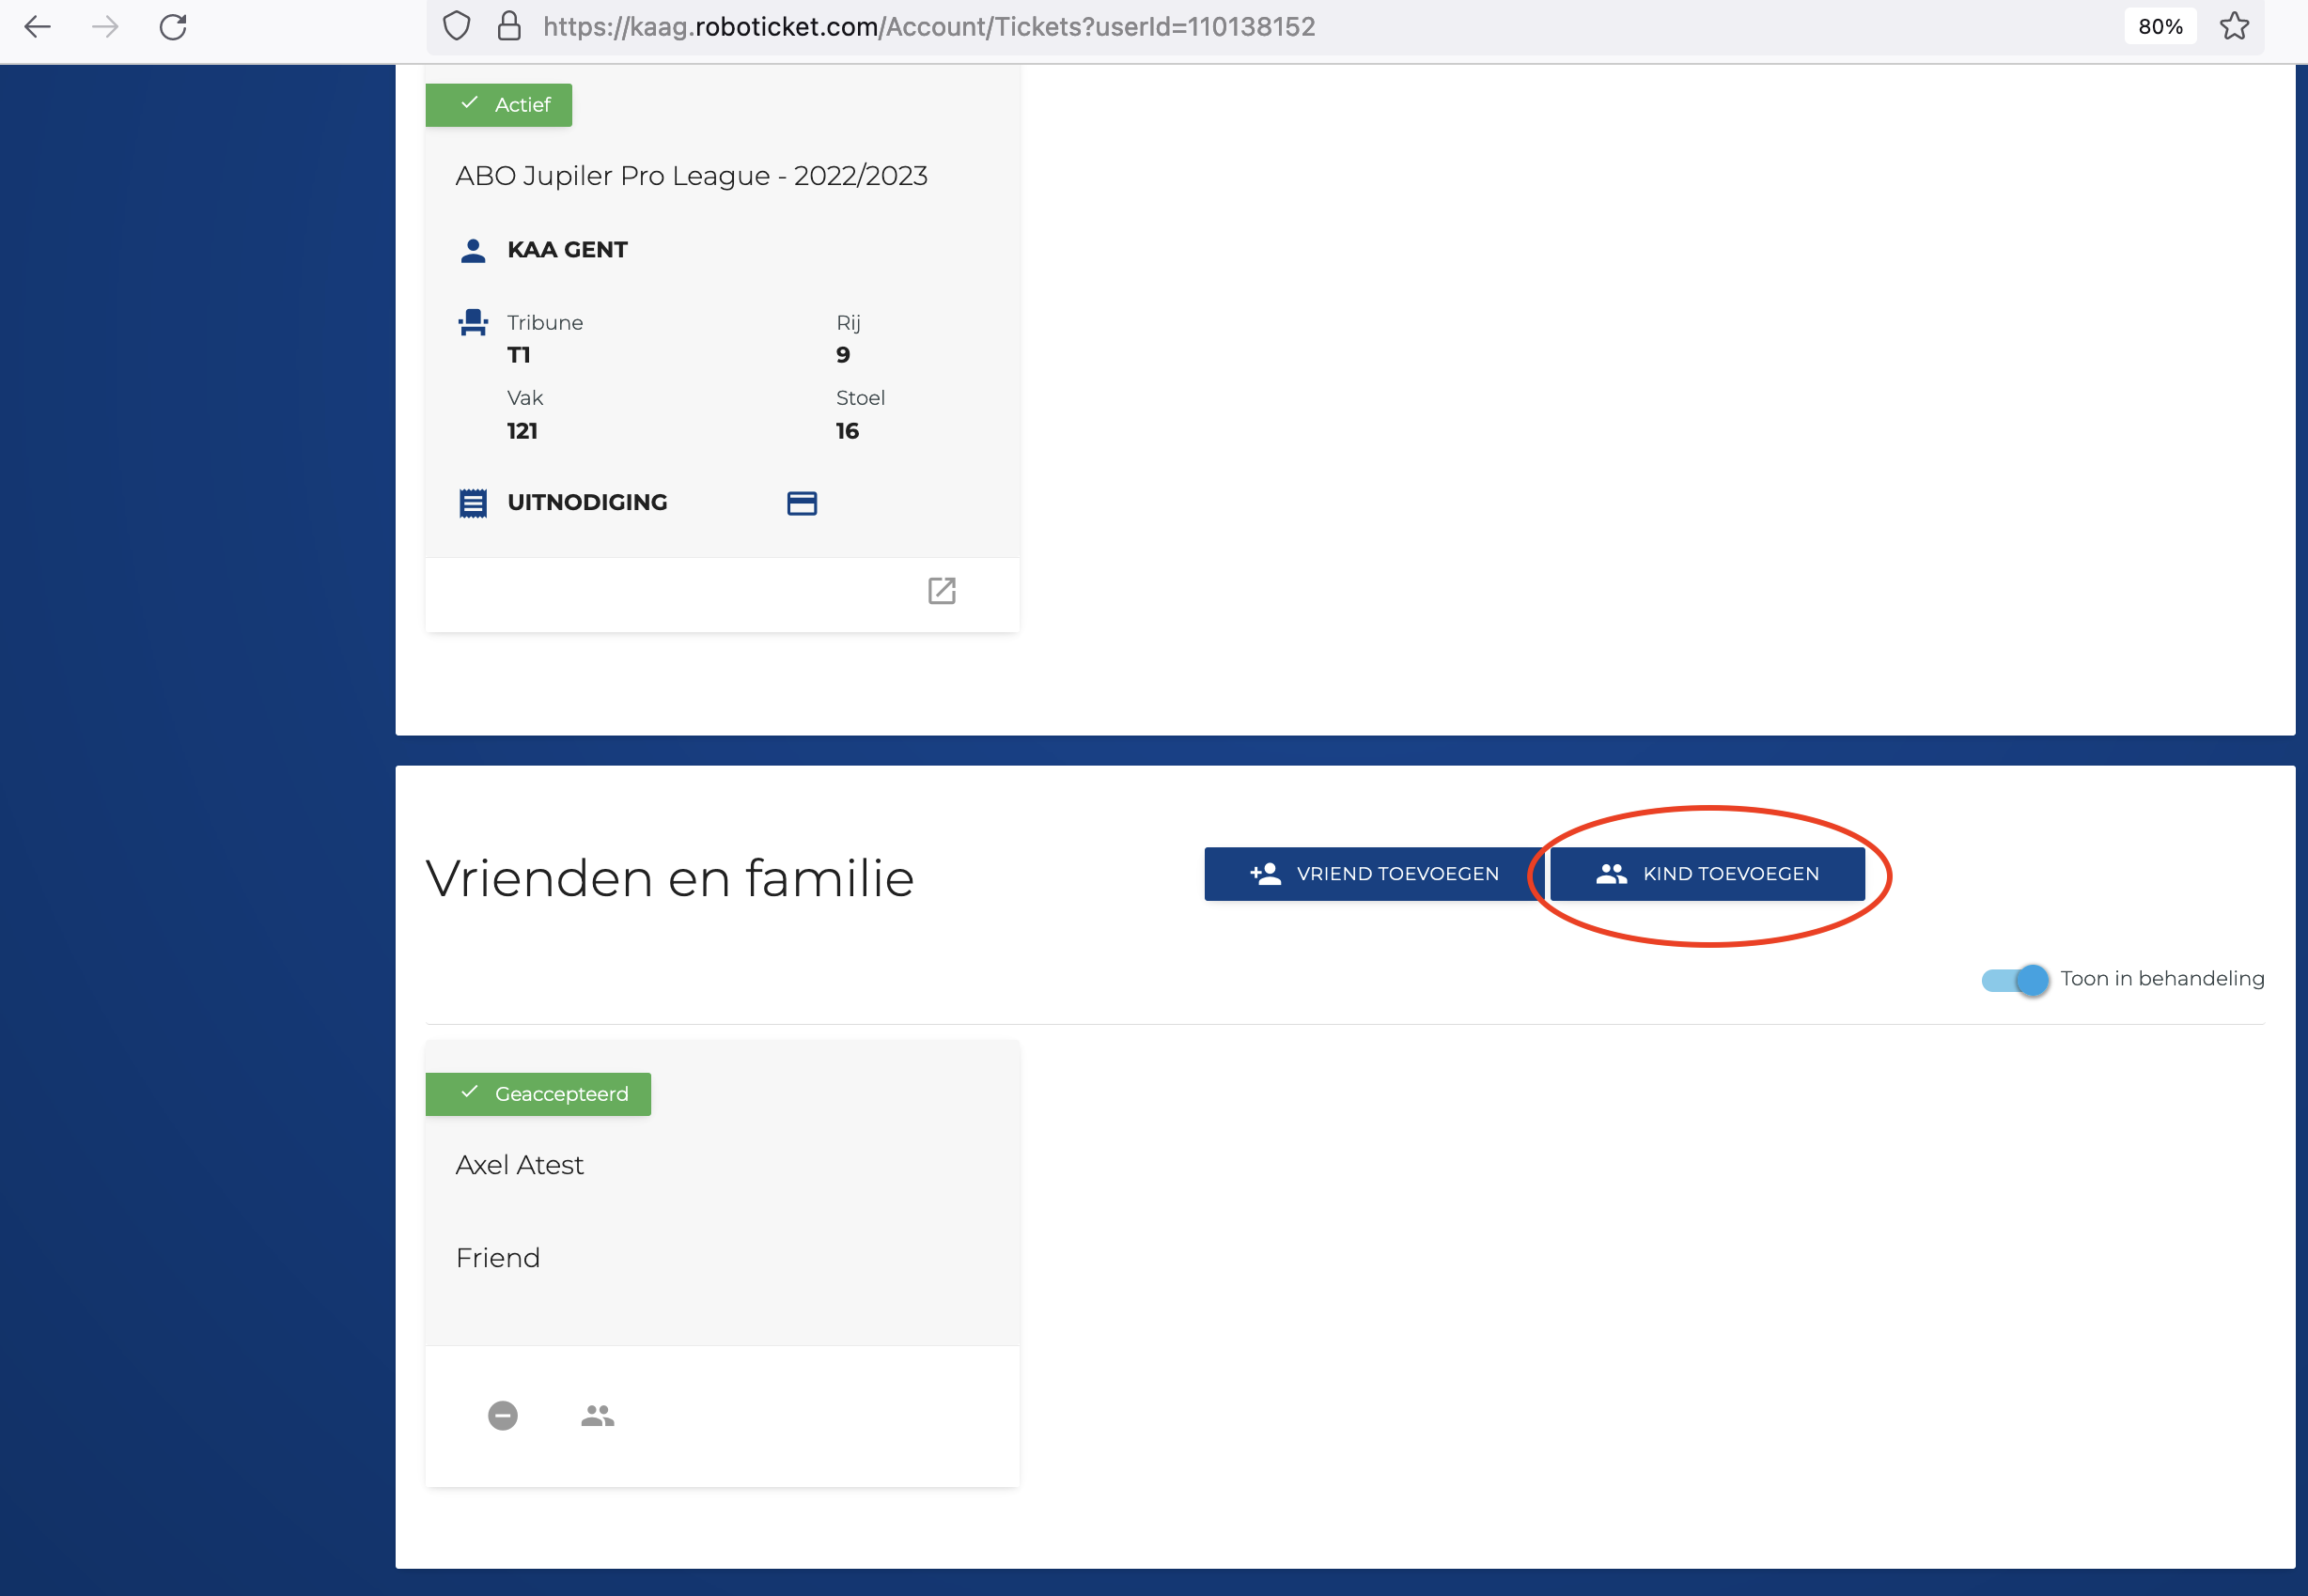Go back to the previous page
This screenshot has width=2308, height=1596.
(37, 27)
